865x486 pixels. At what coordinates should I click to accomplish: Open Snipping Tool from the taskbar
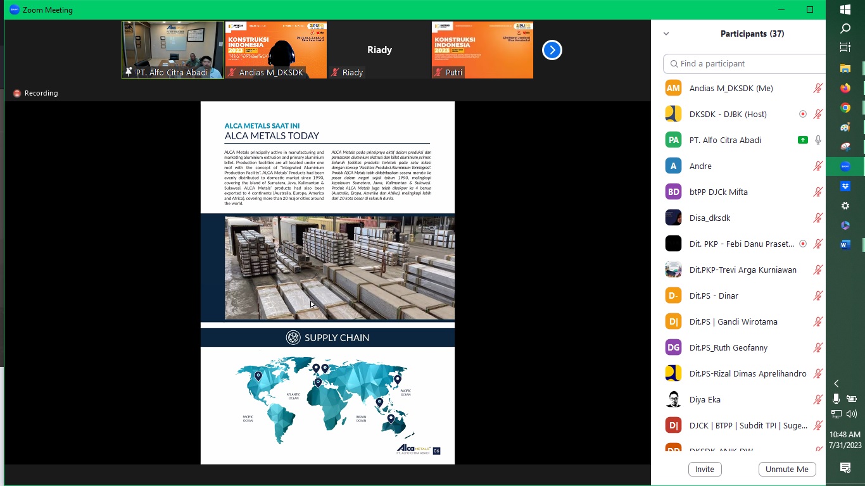pos(845,147)
